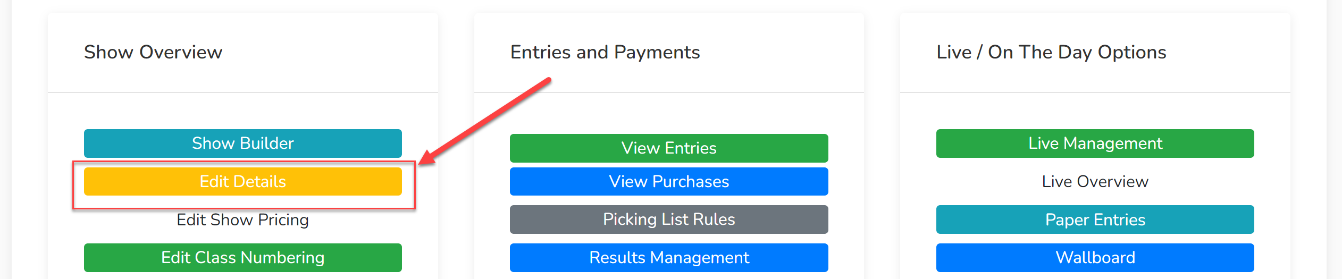The image size is (1342, 279).
Task: Open Edit Show Pricing
Action: 243,219
